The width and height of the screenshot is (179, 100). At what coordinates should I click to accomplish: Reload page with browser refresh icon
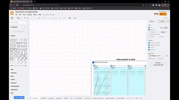pyautogui.click(x=17, y=5)
